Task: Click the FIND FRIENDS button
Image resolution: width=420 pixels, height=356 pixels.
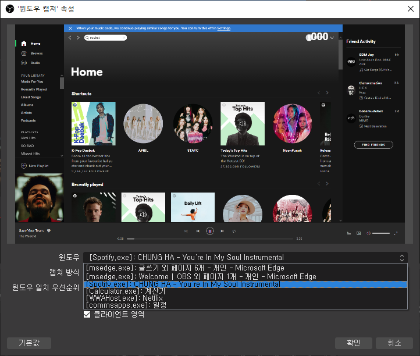Action: pyautogui.click(x=373, y=145)
